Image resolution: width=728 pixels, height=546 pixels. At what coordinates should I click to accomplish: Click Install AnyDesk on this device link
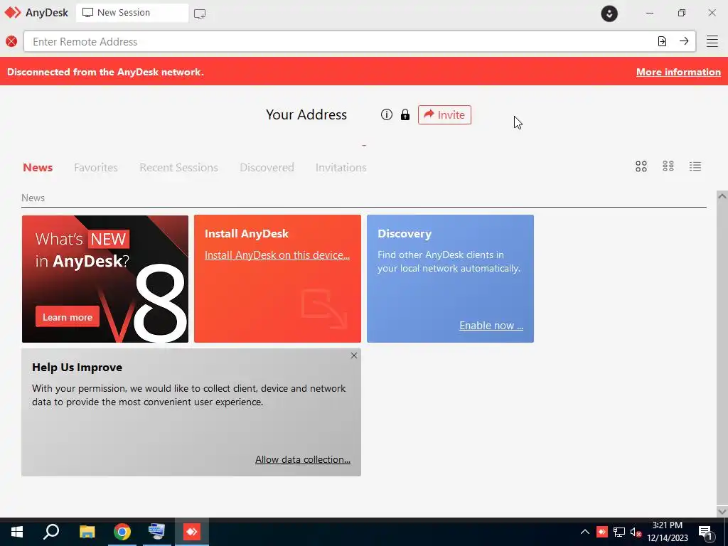pos(277,255)
